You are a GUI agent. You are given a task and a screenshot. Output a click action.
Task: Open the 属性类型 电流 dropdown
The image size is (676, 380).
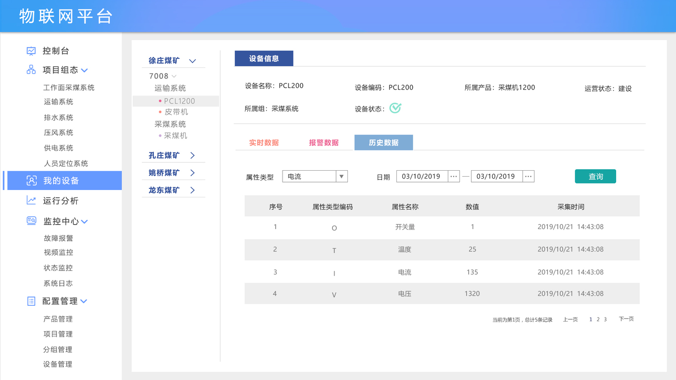315,176
